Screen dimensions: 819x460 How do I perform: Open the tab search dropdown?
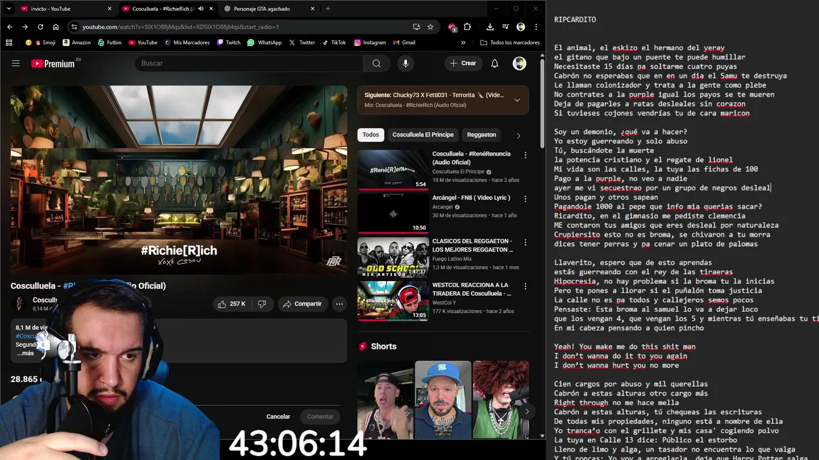8,9
